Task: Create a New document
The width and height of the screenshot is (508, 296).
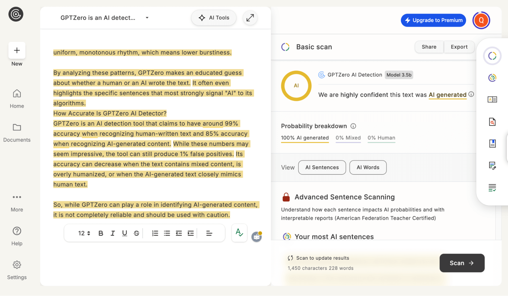Action: [x=17, y=50]
